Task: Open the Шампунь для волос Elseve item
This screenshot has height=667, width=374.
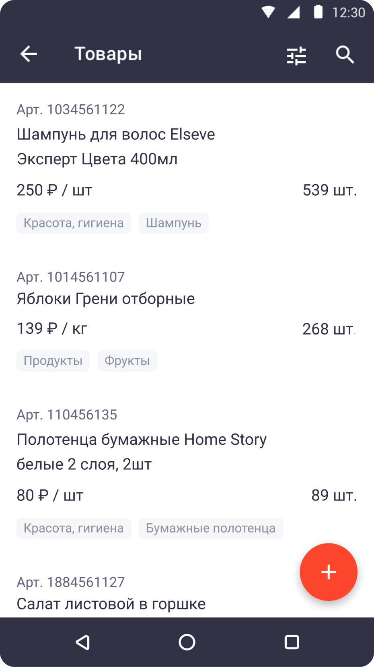Action: 116,147
